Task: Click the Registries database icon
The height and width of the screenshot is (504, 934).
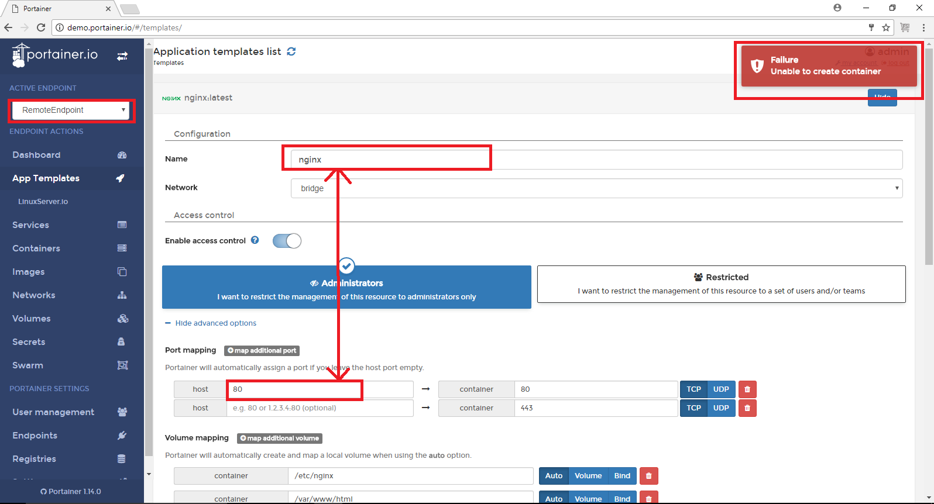Action: pos(121,459)
